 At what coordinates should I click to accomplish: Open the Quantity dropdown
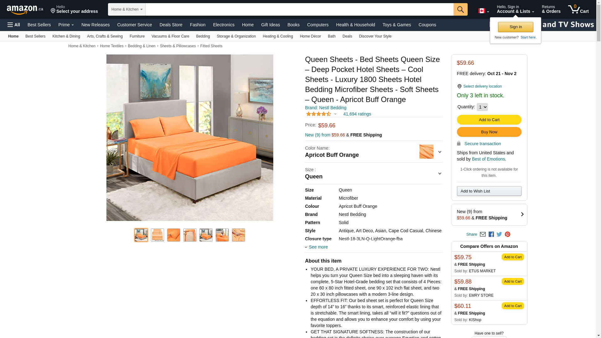[482, 107]
